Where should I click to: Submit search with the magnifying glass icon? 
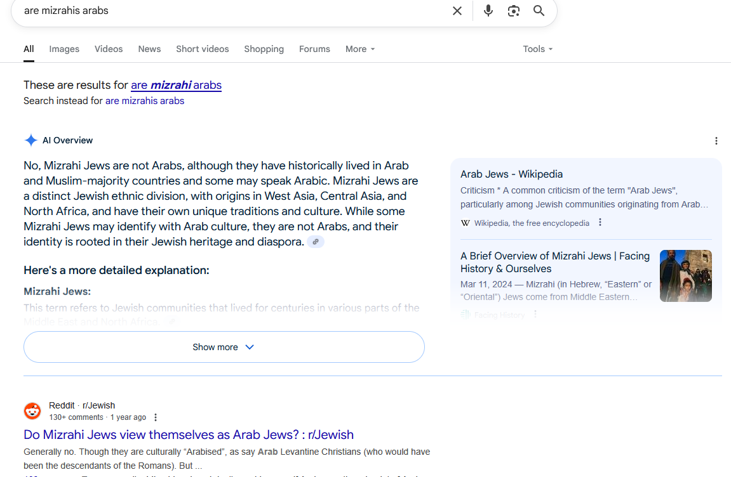pyautogui.click(x=539, y=11)
